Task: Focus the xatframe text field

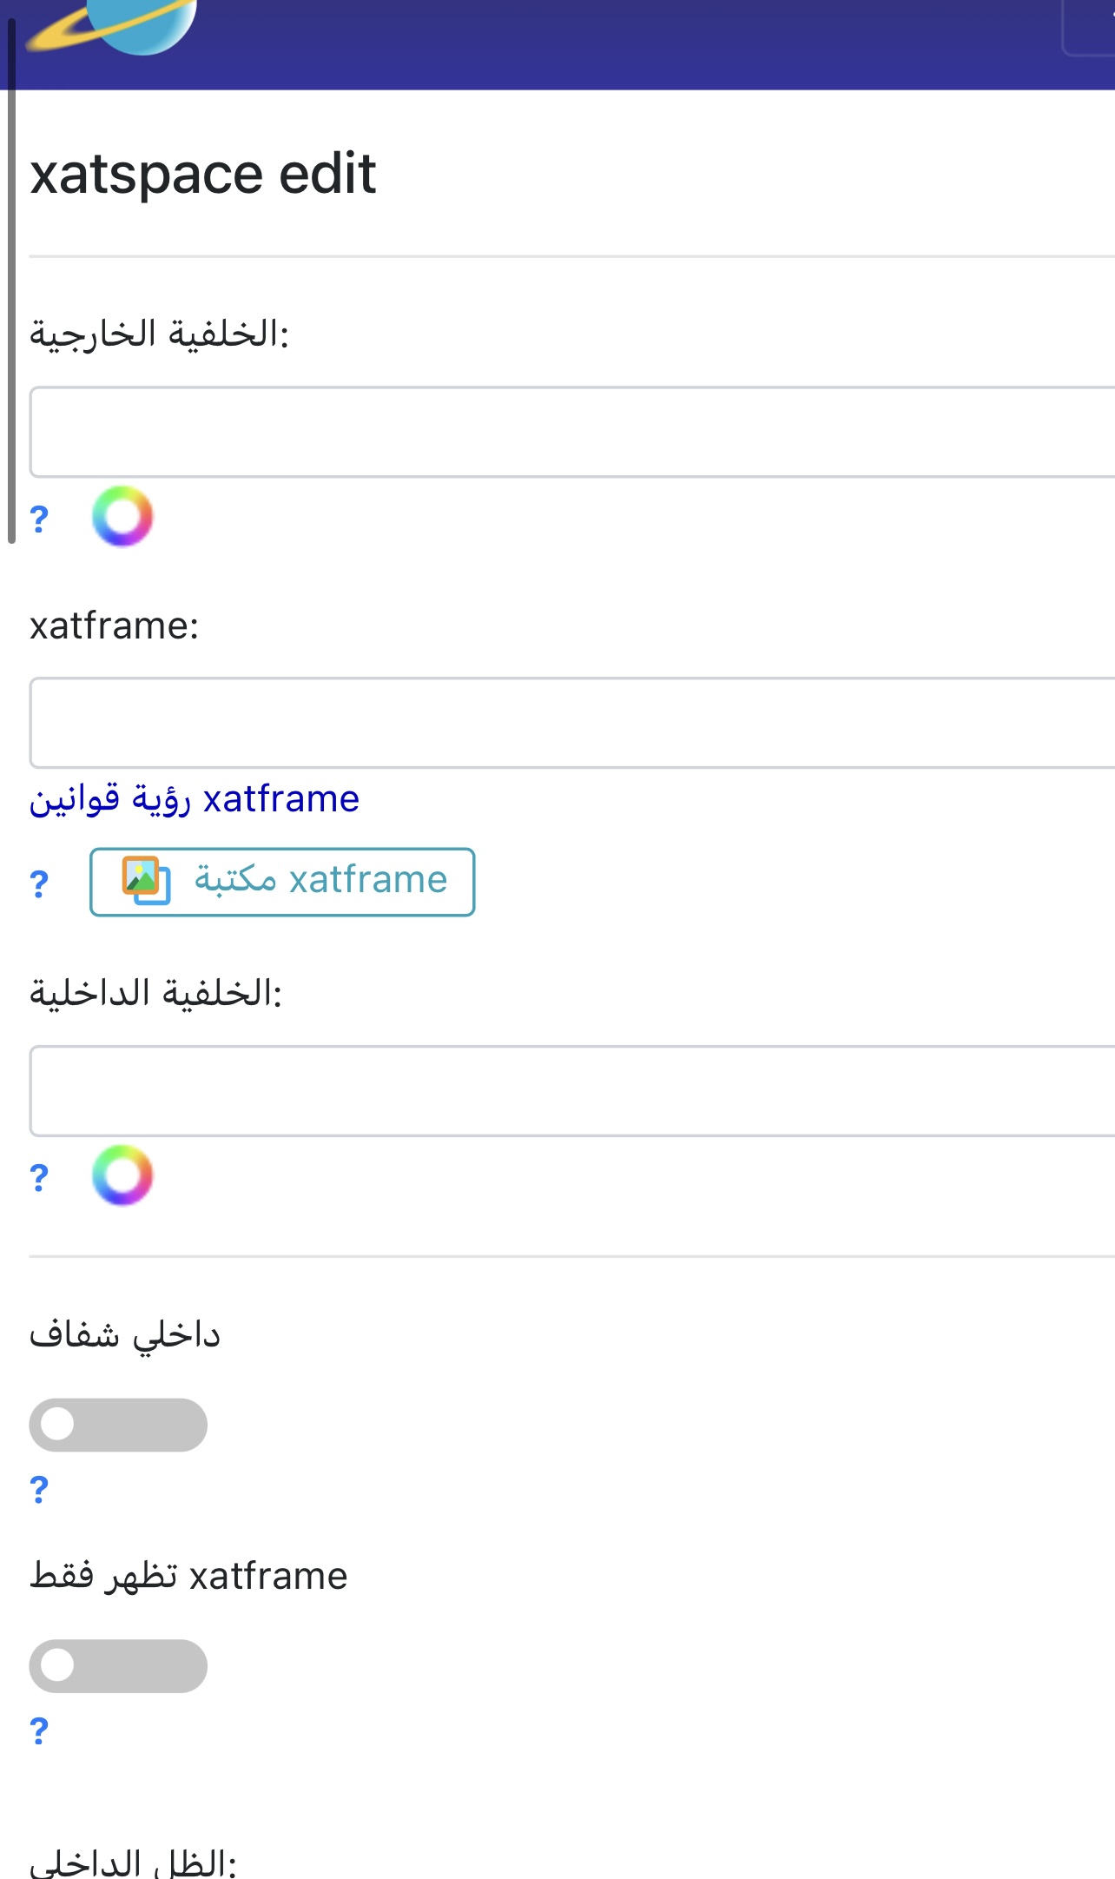Action: (x=571, y=723)
